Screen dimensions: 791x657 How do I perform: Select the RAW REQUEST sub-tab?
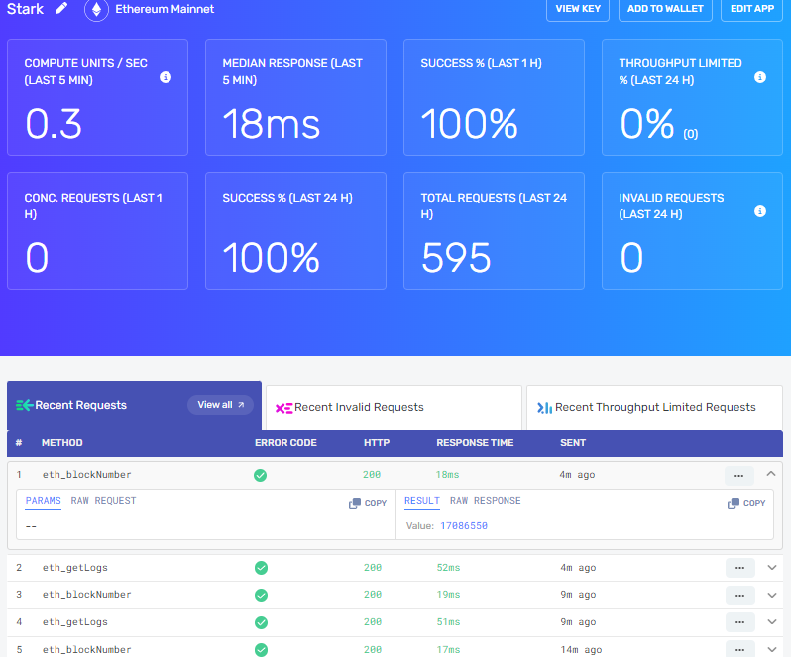103,501
